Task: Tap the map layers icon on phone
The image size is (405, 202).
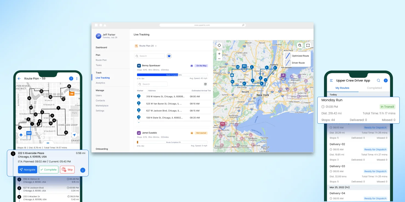Action: (21, 135)
